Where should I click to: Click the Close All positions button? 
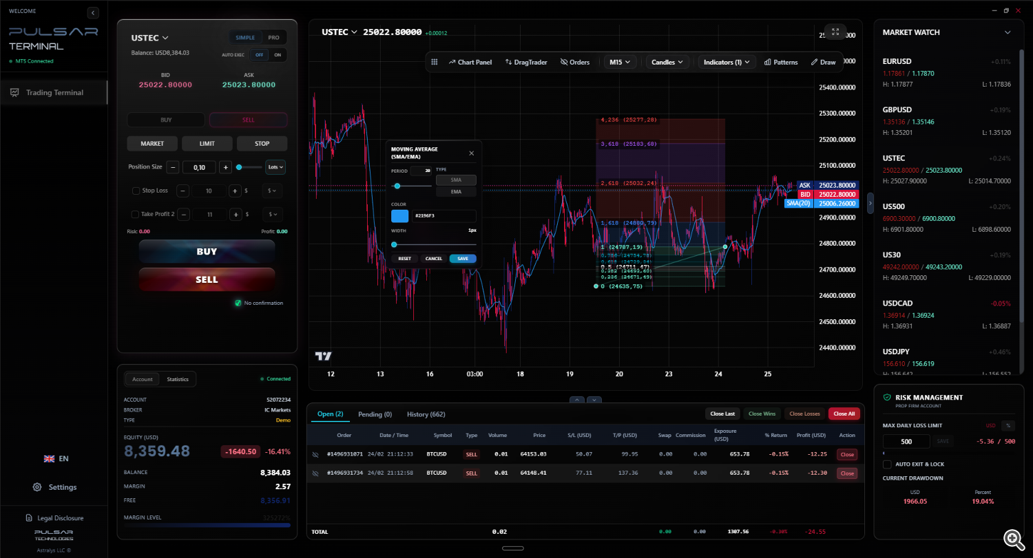(844, 414)
